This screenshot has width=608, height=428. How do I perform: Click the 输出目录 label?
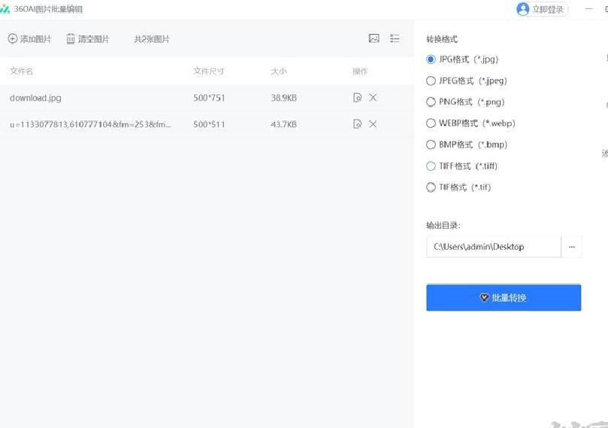tap(443, 225)
